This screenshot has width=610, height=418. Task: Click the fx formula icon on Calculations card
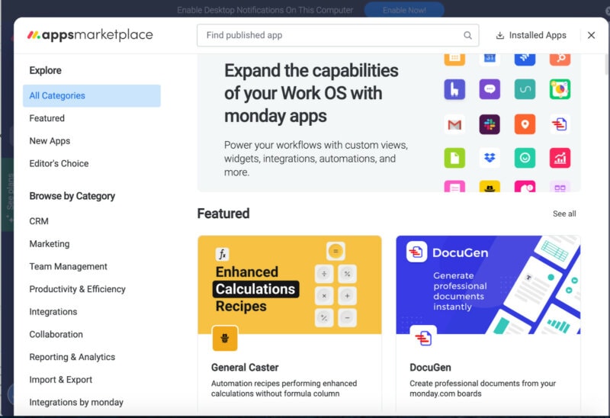coord(222,255)
